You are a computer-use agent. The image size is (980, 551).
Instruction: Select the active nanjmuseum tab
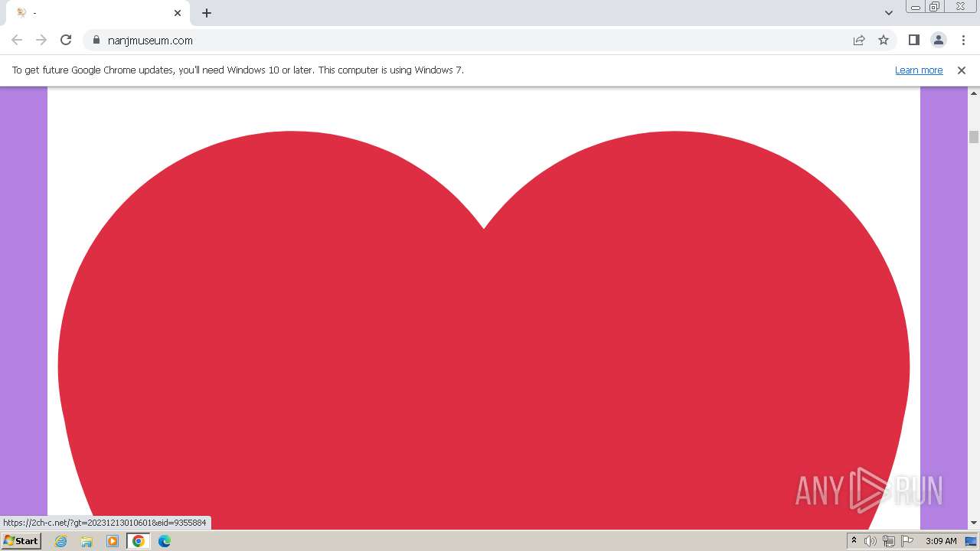pyautogui.click(x=98, y=13)
